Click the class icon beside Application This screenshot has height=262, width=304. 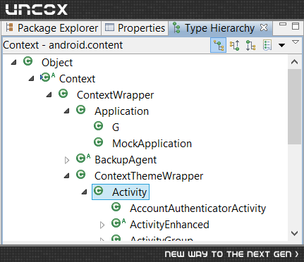[x=81, y=110]
